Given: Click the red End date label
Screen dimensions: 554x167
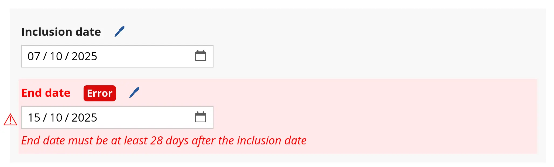Looking at the screenshot, I should click(46, 93).
